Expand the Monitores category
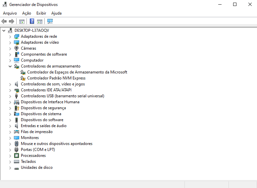This screenshot has height=188, width=257. pos(10,138)
